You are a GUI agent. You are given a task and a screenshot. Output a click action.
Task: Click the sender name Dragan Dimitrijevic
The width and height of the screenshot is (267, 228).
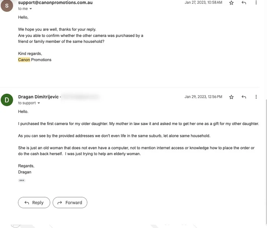[x=38, y=97]
